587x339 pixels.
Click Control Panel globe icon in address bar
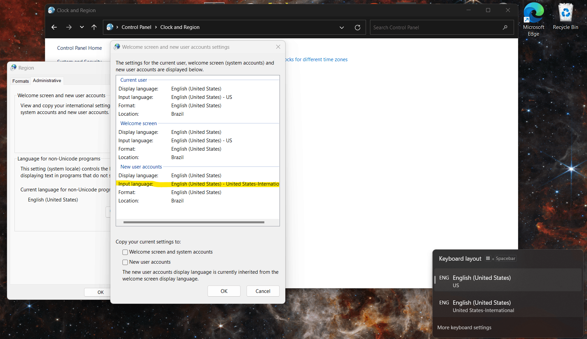coord(110,27)
